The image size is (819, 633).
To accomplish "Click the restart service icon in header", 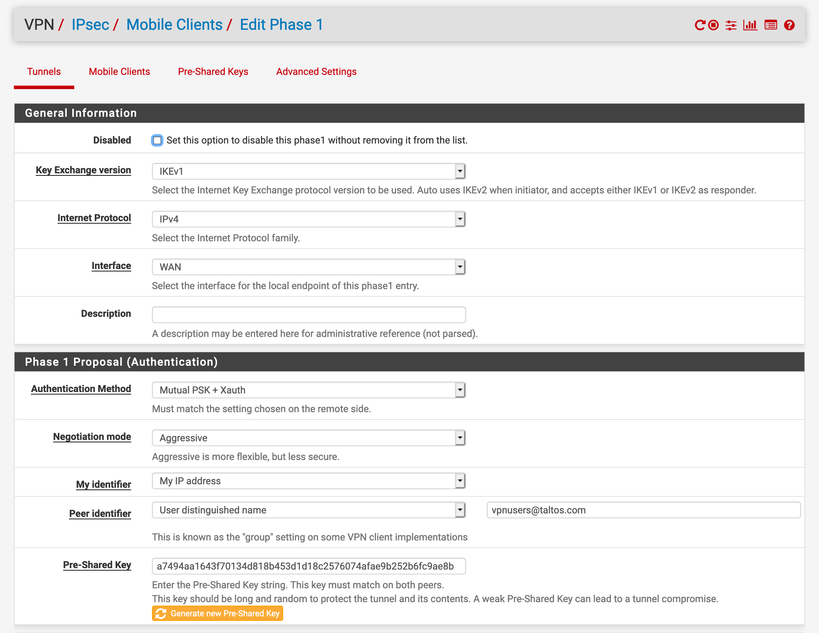I will coord(700,25).
